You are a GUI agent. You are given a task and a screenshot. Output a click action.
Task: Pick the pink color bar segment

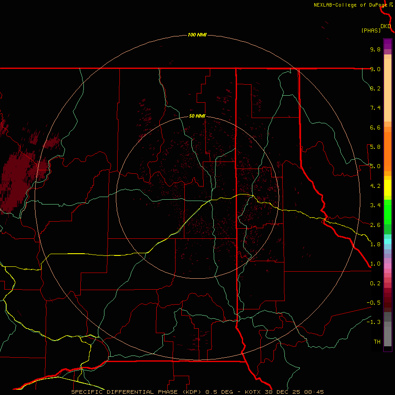tap(388, 266)
